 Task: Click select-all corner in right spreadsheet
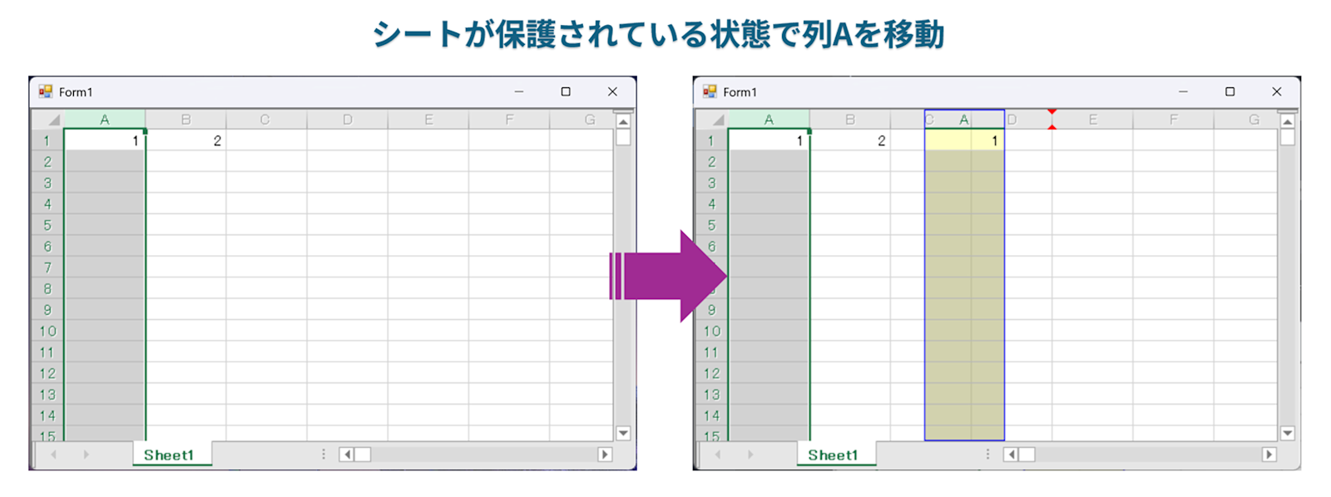[x=712, y=120]
